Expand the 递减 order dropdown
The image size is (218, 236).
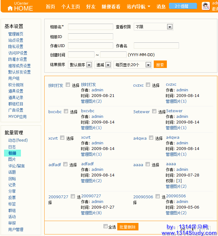point(103,65)
